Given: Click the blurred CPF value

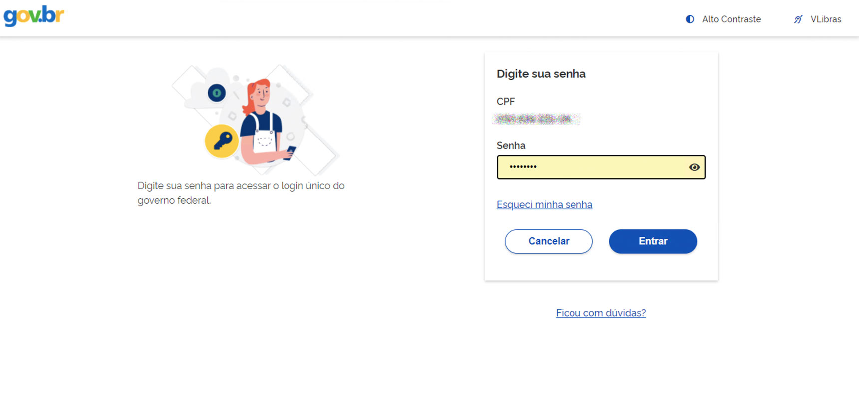Looking at the screenshot, I should coord(537,119).
